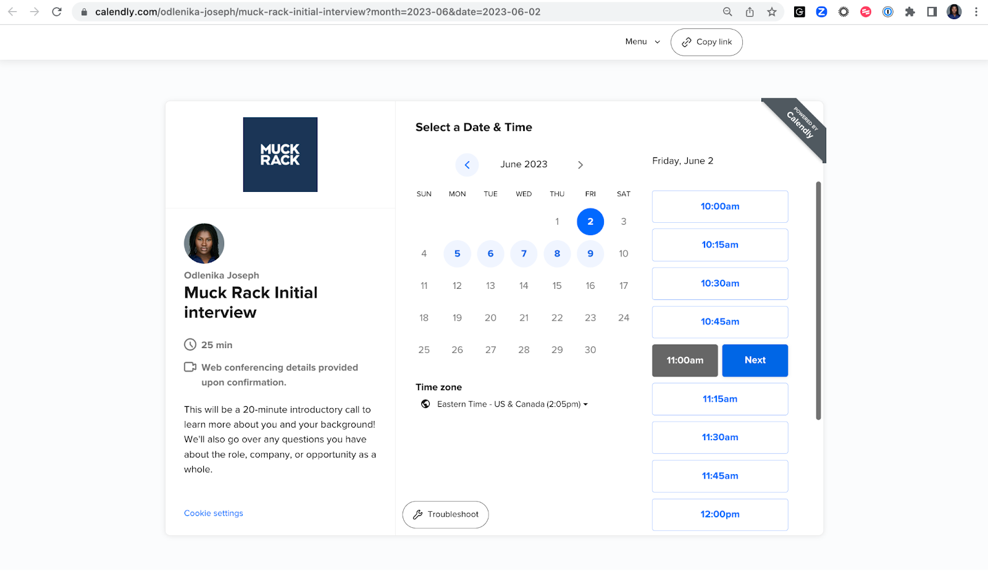988x571 pixels.
Task: Go back in browser history
Action: [12, 12]
